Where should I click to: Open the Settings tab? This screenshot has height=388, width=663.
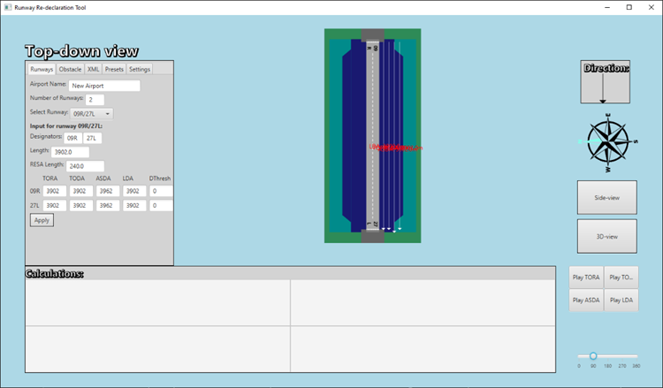(140, 69)
